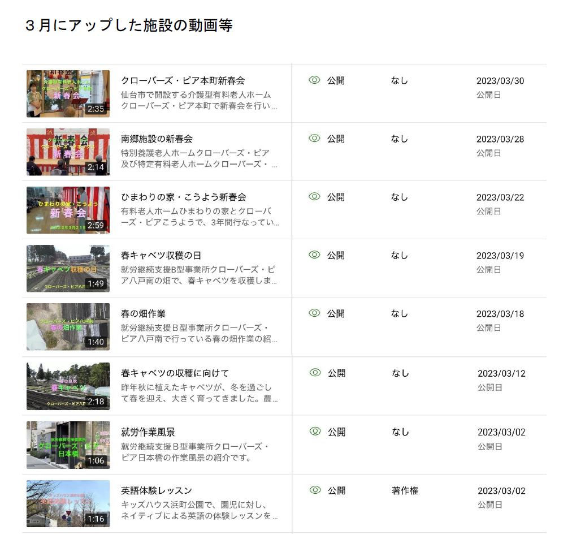This screenshot has height=552, width=572.
Task: Click the date 2023/03/18
Action: coord(500,314)
